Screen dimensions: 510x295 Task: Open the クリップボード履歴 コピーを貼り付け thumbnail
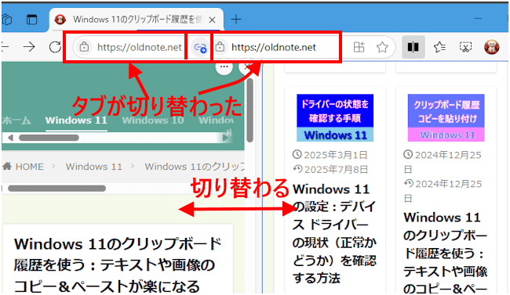pos(446,118)
